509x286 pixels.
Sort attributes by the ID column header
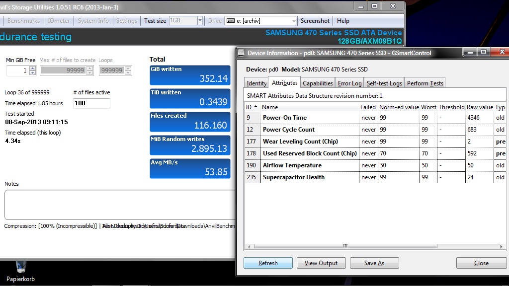pyautogui.click(x=252, y=107)
